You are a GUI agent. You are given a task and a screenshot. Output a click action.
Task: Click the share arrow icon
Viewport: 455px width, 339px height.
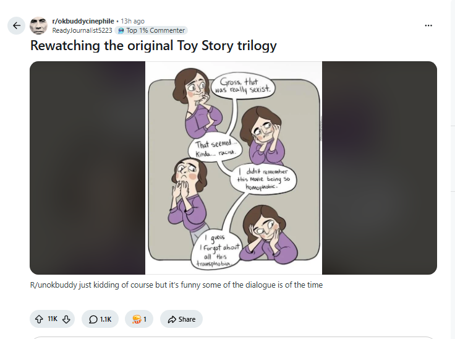(x=172, y=319)
